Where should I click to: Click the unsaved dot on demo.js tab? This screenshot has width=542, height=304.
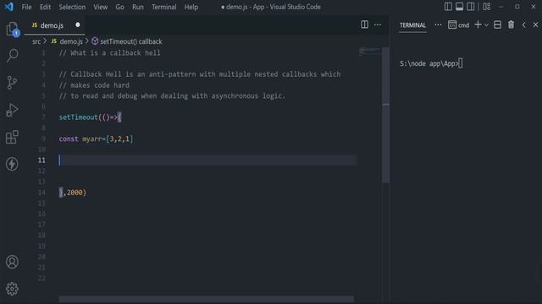78,24
